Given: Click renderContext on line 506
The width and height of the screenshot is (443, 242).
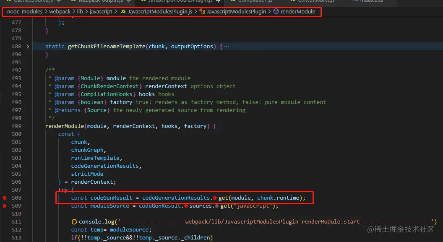Looking at the screenshot, I should pyautogui.click(x=92, y=182).
